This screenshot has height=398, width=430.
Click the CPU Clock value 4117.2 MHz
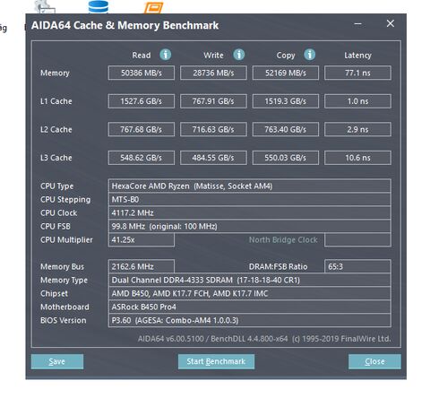click(250, 213)
